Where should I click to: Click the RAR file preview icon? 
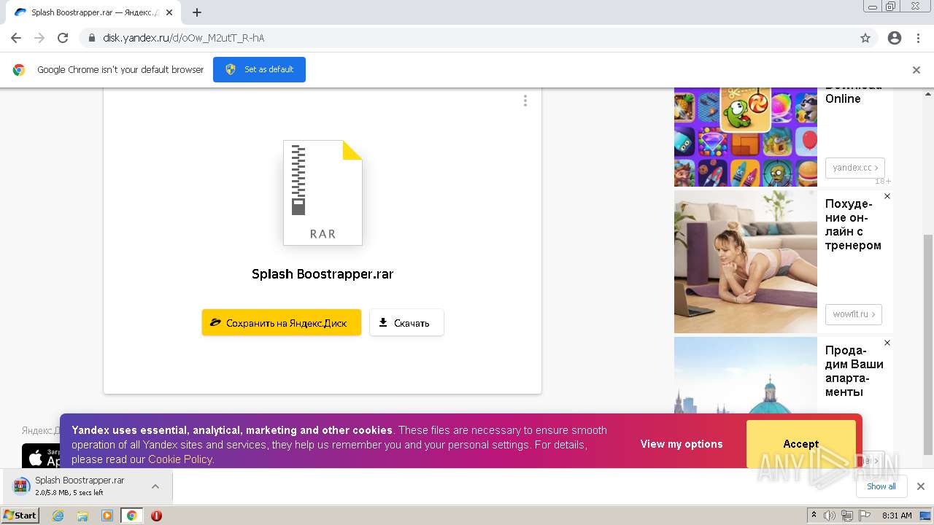323,192
